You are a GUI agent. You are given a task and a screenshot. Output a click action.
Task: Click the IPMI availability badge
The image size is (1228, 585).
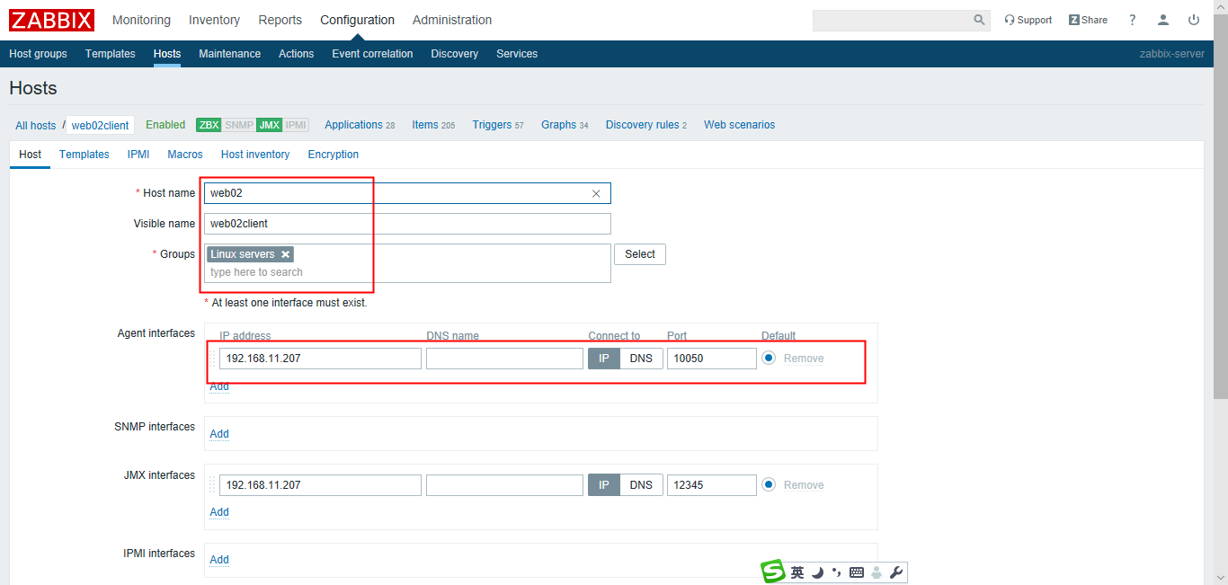(x=296, y=125)
